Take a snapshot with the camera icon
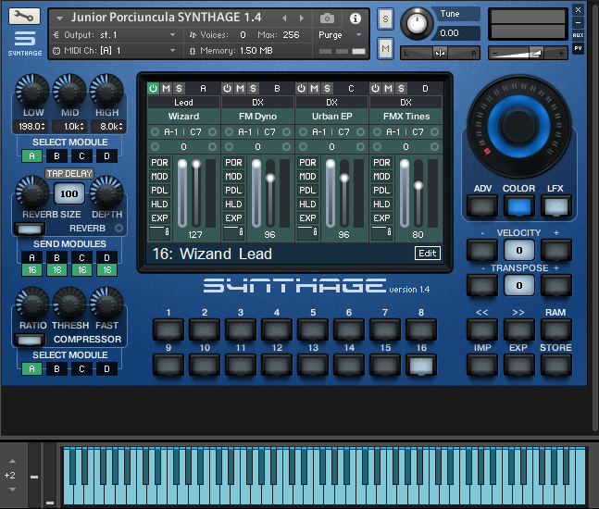This screenshot has height=509, width=599. 327,18
